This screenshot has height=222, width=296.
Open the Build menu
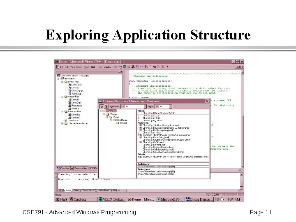click(x=93, y=67)
